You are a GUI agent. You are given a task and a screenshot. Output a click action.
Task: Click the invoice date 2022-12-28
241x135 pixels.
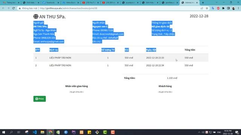click(x=199, y=16)
